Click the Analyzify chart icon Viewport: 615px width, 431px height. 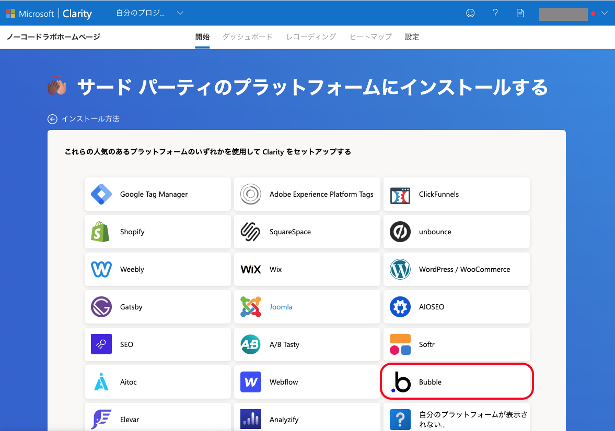click(x=251, y=419)
